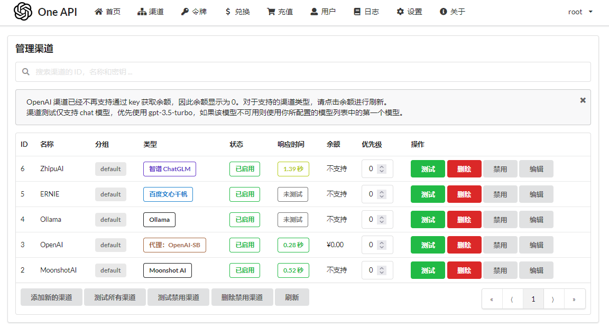Open the 兑换 redeem menu
This screenshot has height=328, width=609.
pos(237,12)
